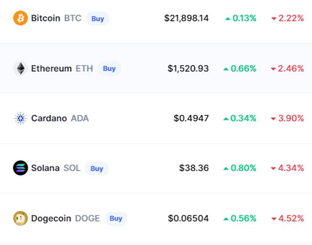Select the Solana price $38.36
The width and height of the screenshot is (312, 245).
coord(194,168)
